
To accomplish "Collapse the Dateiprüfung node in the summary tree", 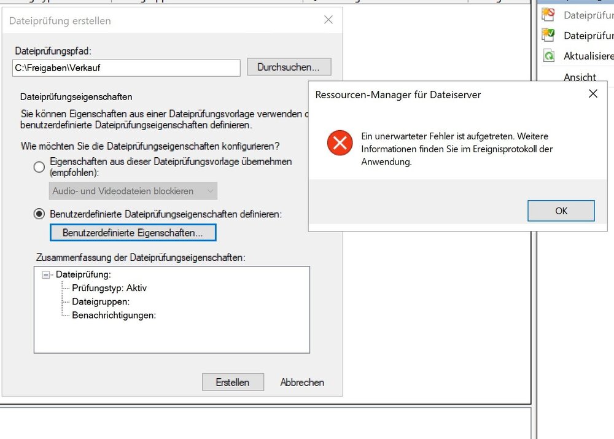I will coord(46,275).
